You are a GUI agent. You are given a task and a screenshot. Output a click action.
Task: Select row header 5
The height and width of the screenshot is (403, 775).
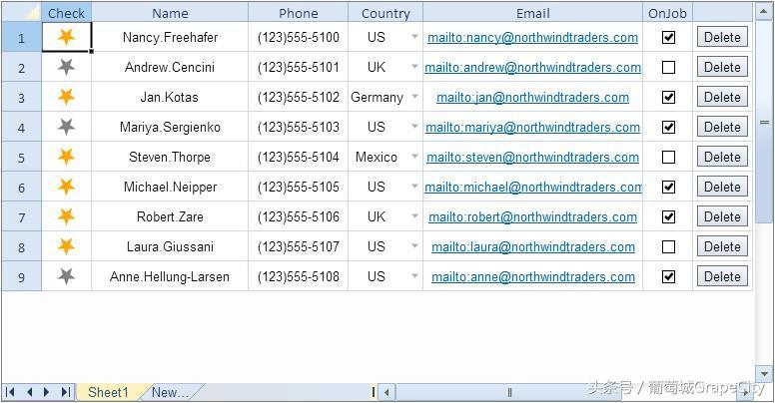[21, 157]
